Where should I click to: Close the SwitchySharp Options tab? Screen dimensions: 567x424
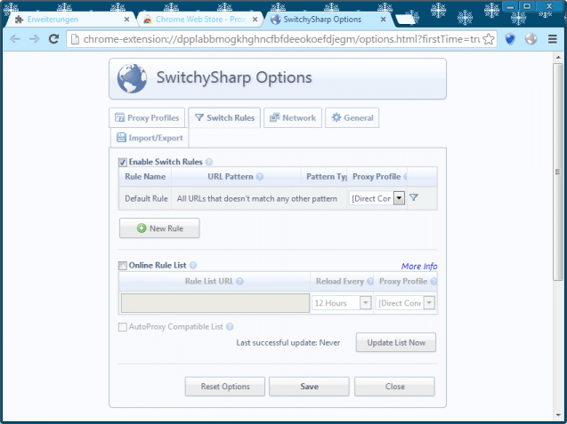click(384, 20)
